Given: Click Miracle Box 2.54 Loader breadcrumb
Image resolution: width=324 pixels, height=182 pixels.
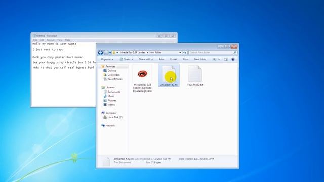Looking at the screenshot, I should tap(133, 53).
